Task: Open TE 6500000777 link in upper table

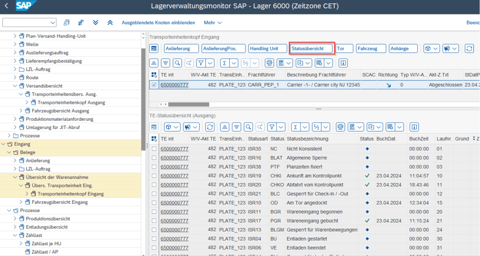Action: pos(174,85)
